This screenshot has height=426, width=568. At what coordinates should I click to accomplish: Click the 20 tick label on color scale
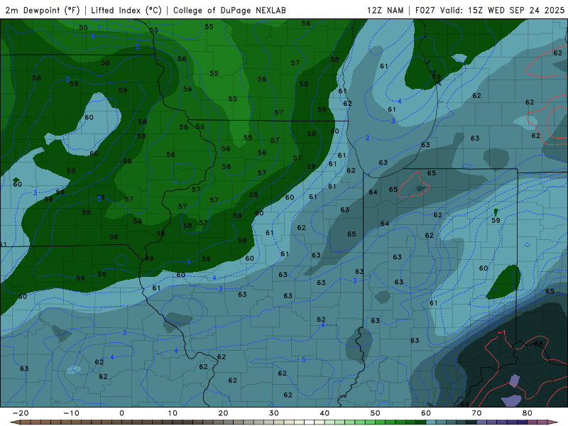223,413
